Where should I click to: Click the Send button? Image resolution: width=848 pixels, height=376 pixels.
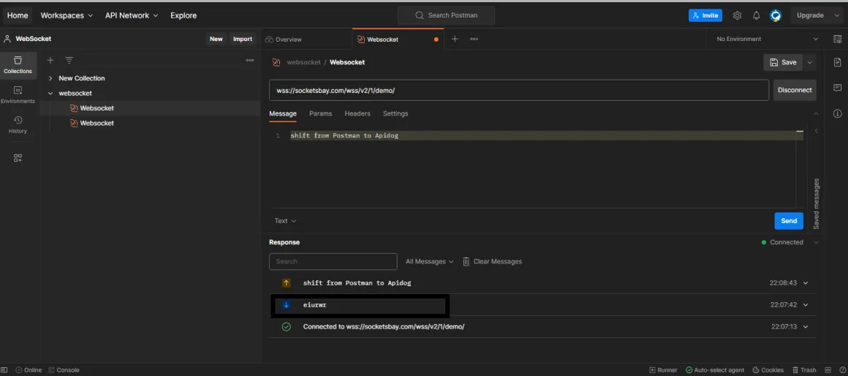pyautogui.click(x=789, y=221)
